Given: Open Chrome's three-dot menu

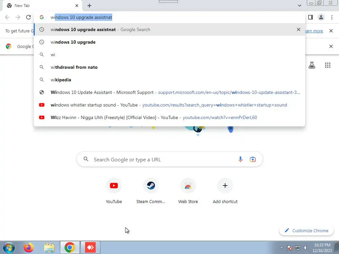Looking at the screenshot, I should pyautogui.click(x=332, y=17).
